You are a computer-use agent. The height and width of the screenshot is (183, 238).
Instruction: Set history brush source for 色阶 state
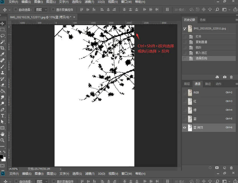coord(185,48)
